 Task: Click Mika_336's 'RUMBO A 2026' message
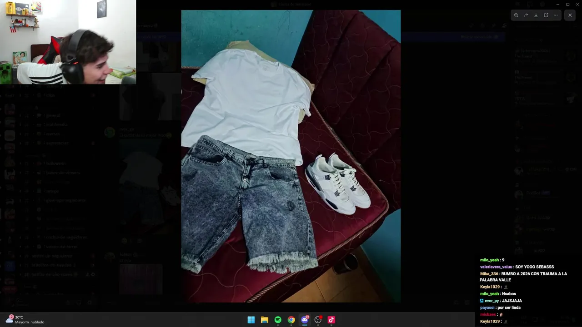(x=523, y=277)
